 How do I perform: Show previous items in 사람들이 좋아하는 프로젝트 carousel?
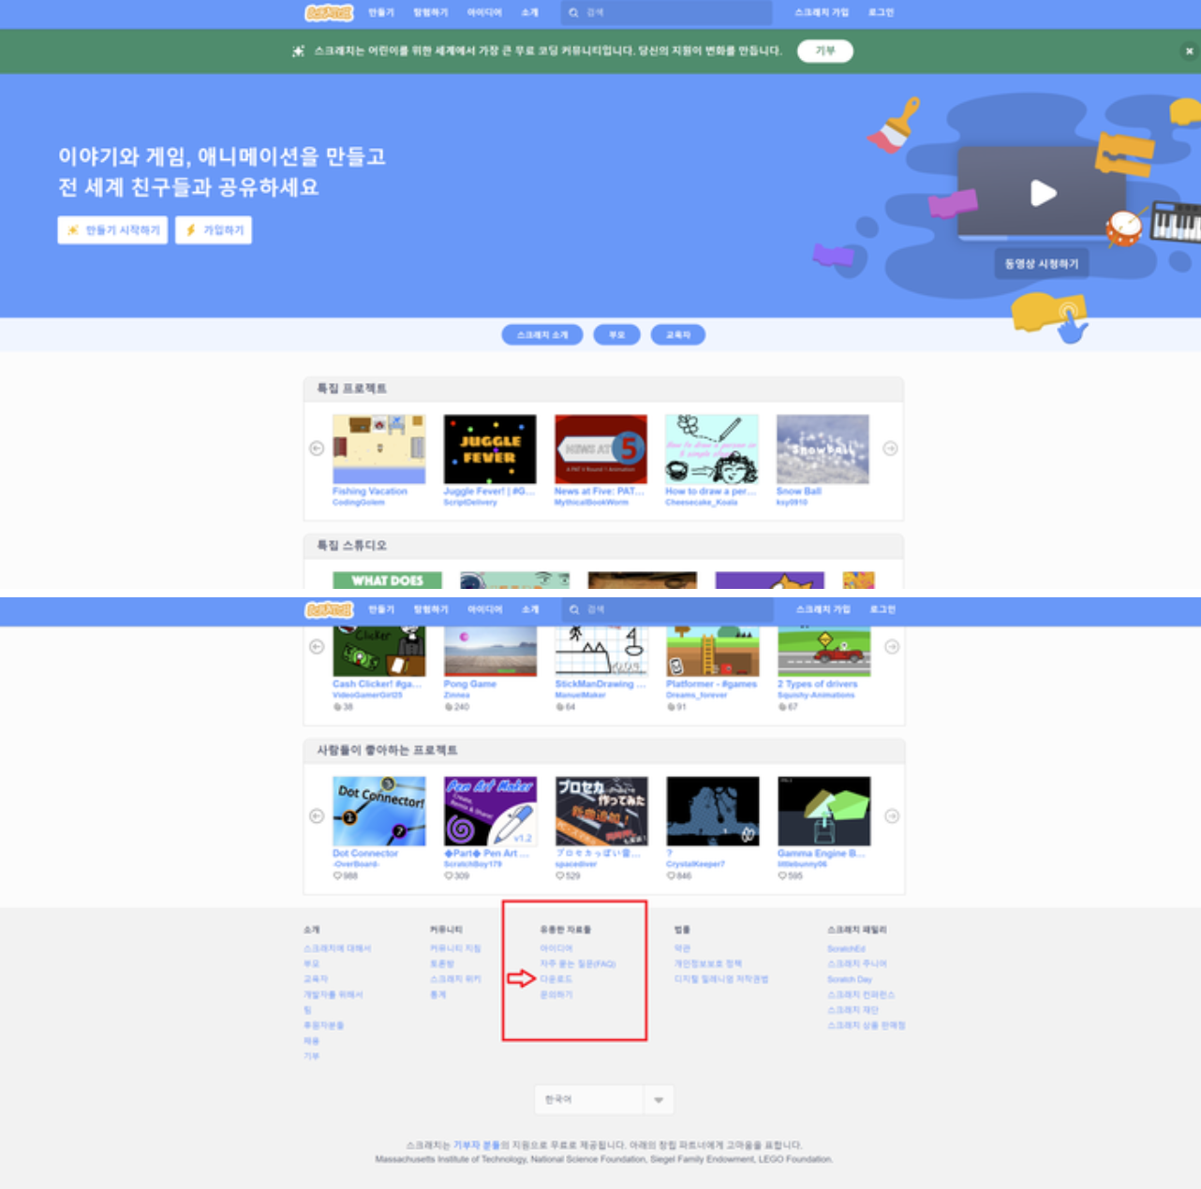point(317,816)
